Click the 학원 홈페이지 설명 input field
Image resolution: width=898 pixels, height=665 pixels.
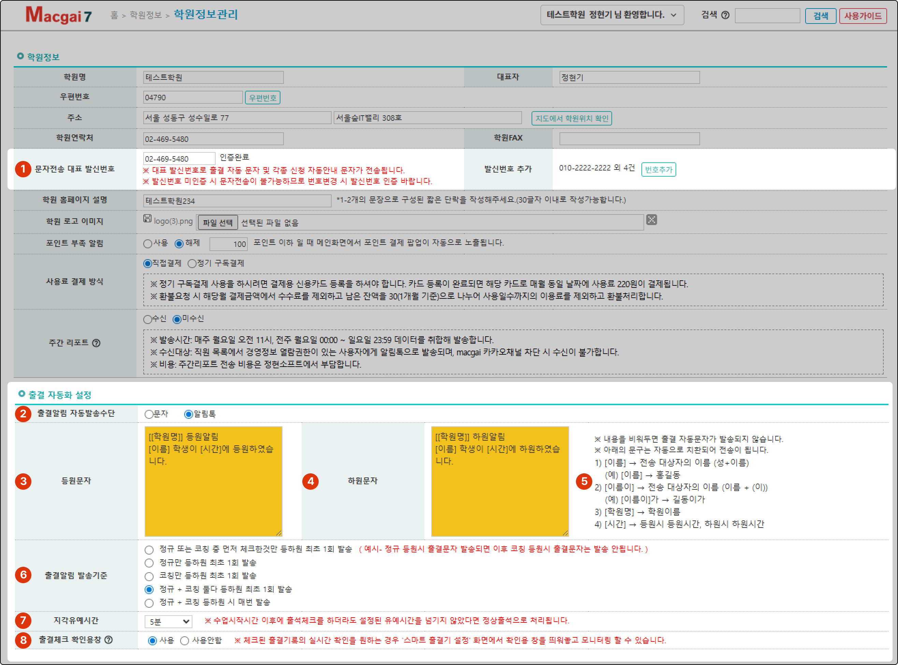pos(237,201)
